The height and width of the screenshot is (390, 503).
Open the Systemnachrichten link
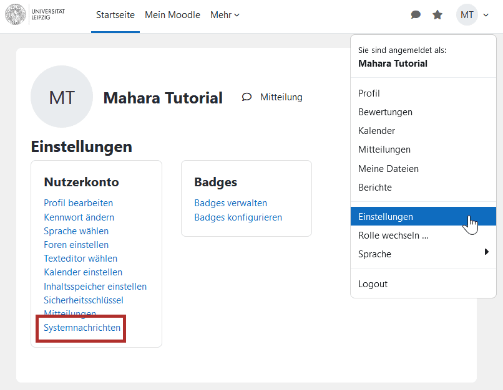tap(82, 328)
